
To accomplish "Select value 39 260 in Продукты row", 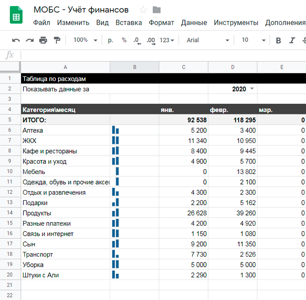I will pyautogui.click(x=233, y=213).
